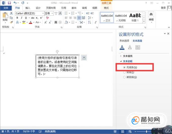The width and height of the screenshot is (172, 134).
Task: Click the Redo arrow icon
Action: coord(23,3)
